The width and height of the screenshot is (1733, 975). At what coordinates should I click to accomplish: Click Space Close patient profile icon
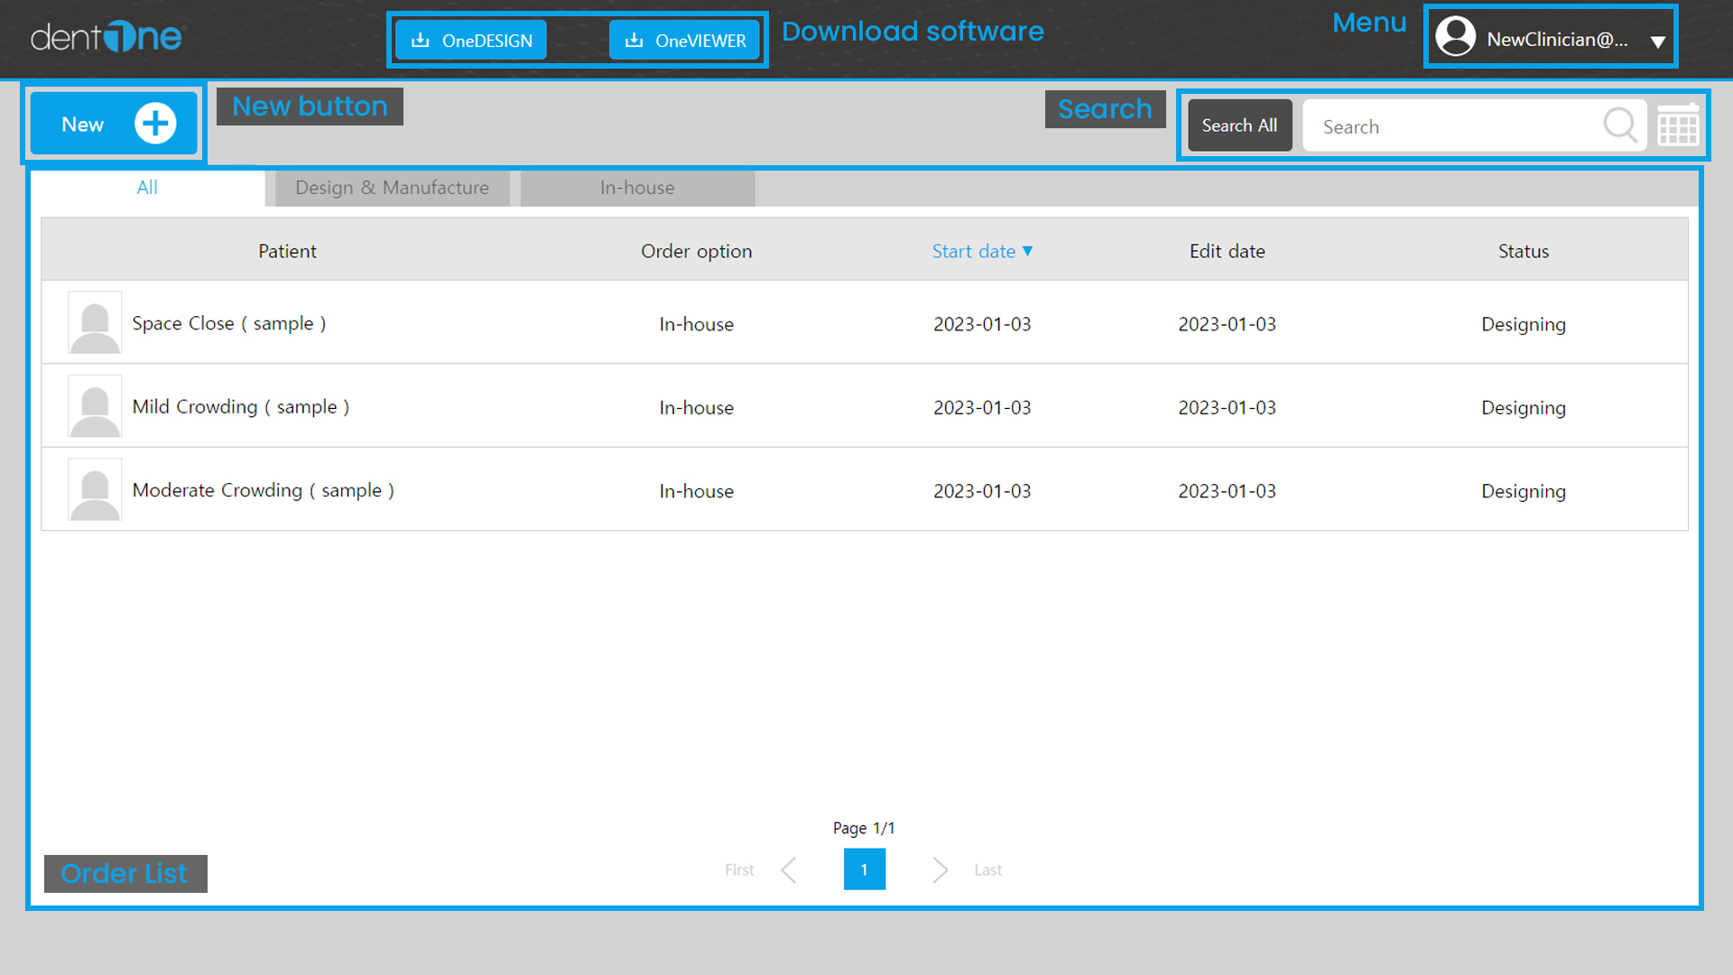pyautogui.click(x=94, y=322)
